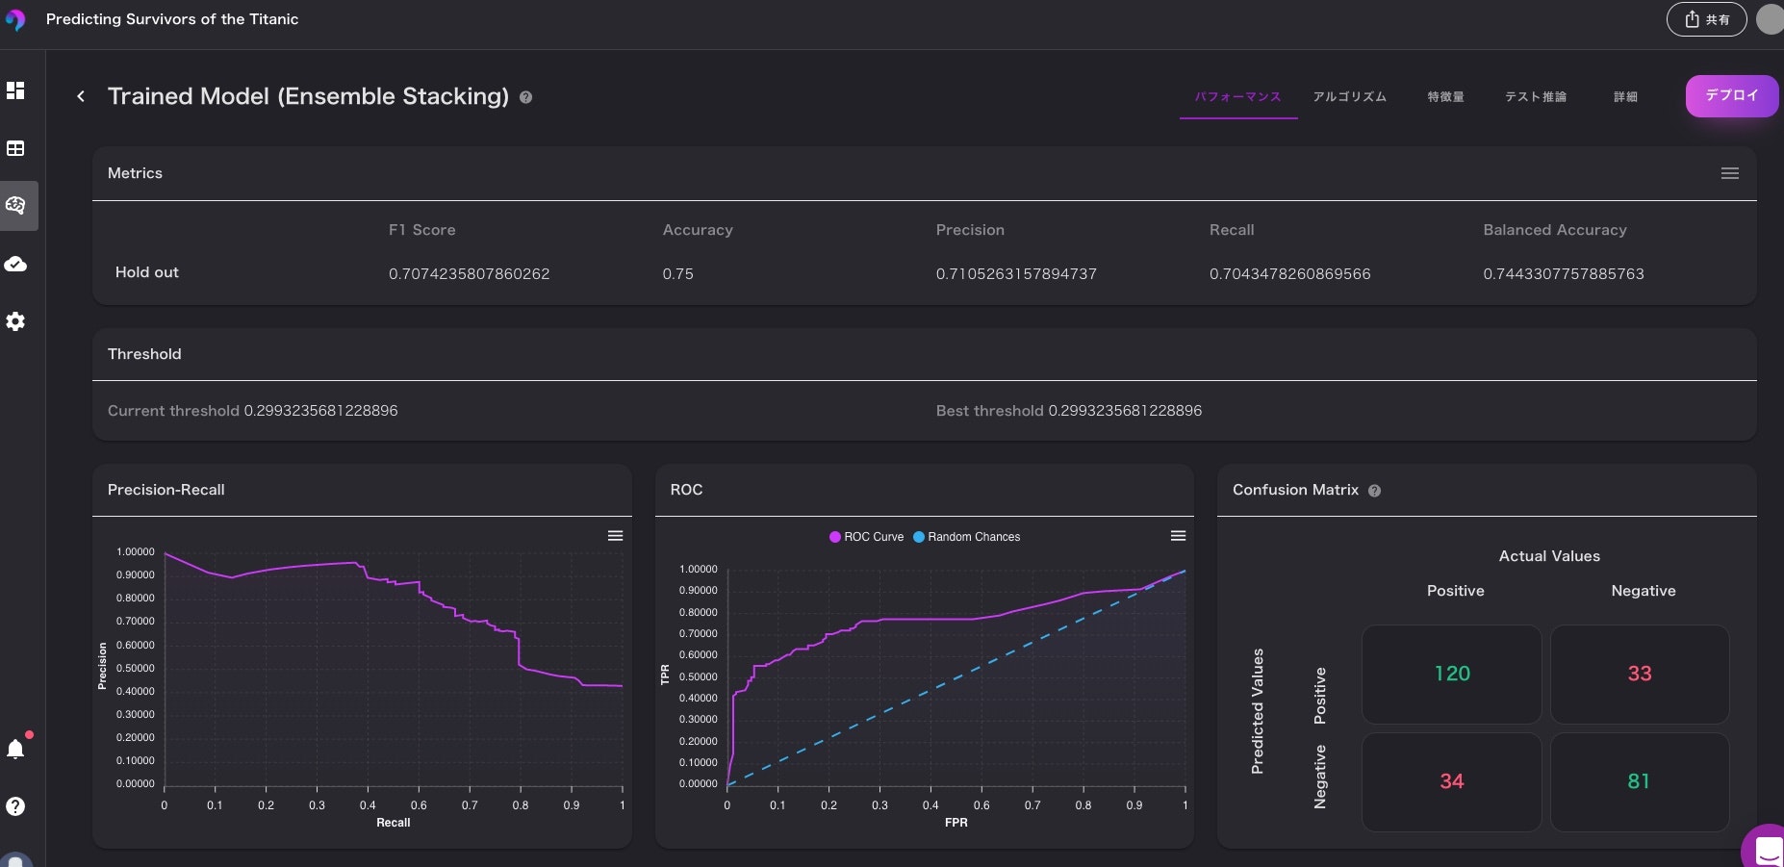1784x867 pixels.
Task: Switch to the アルゴリズム tab
Action: (x=1349, y=97)
